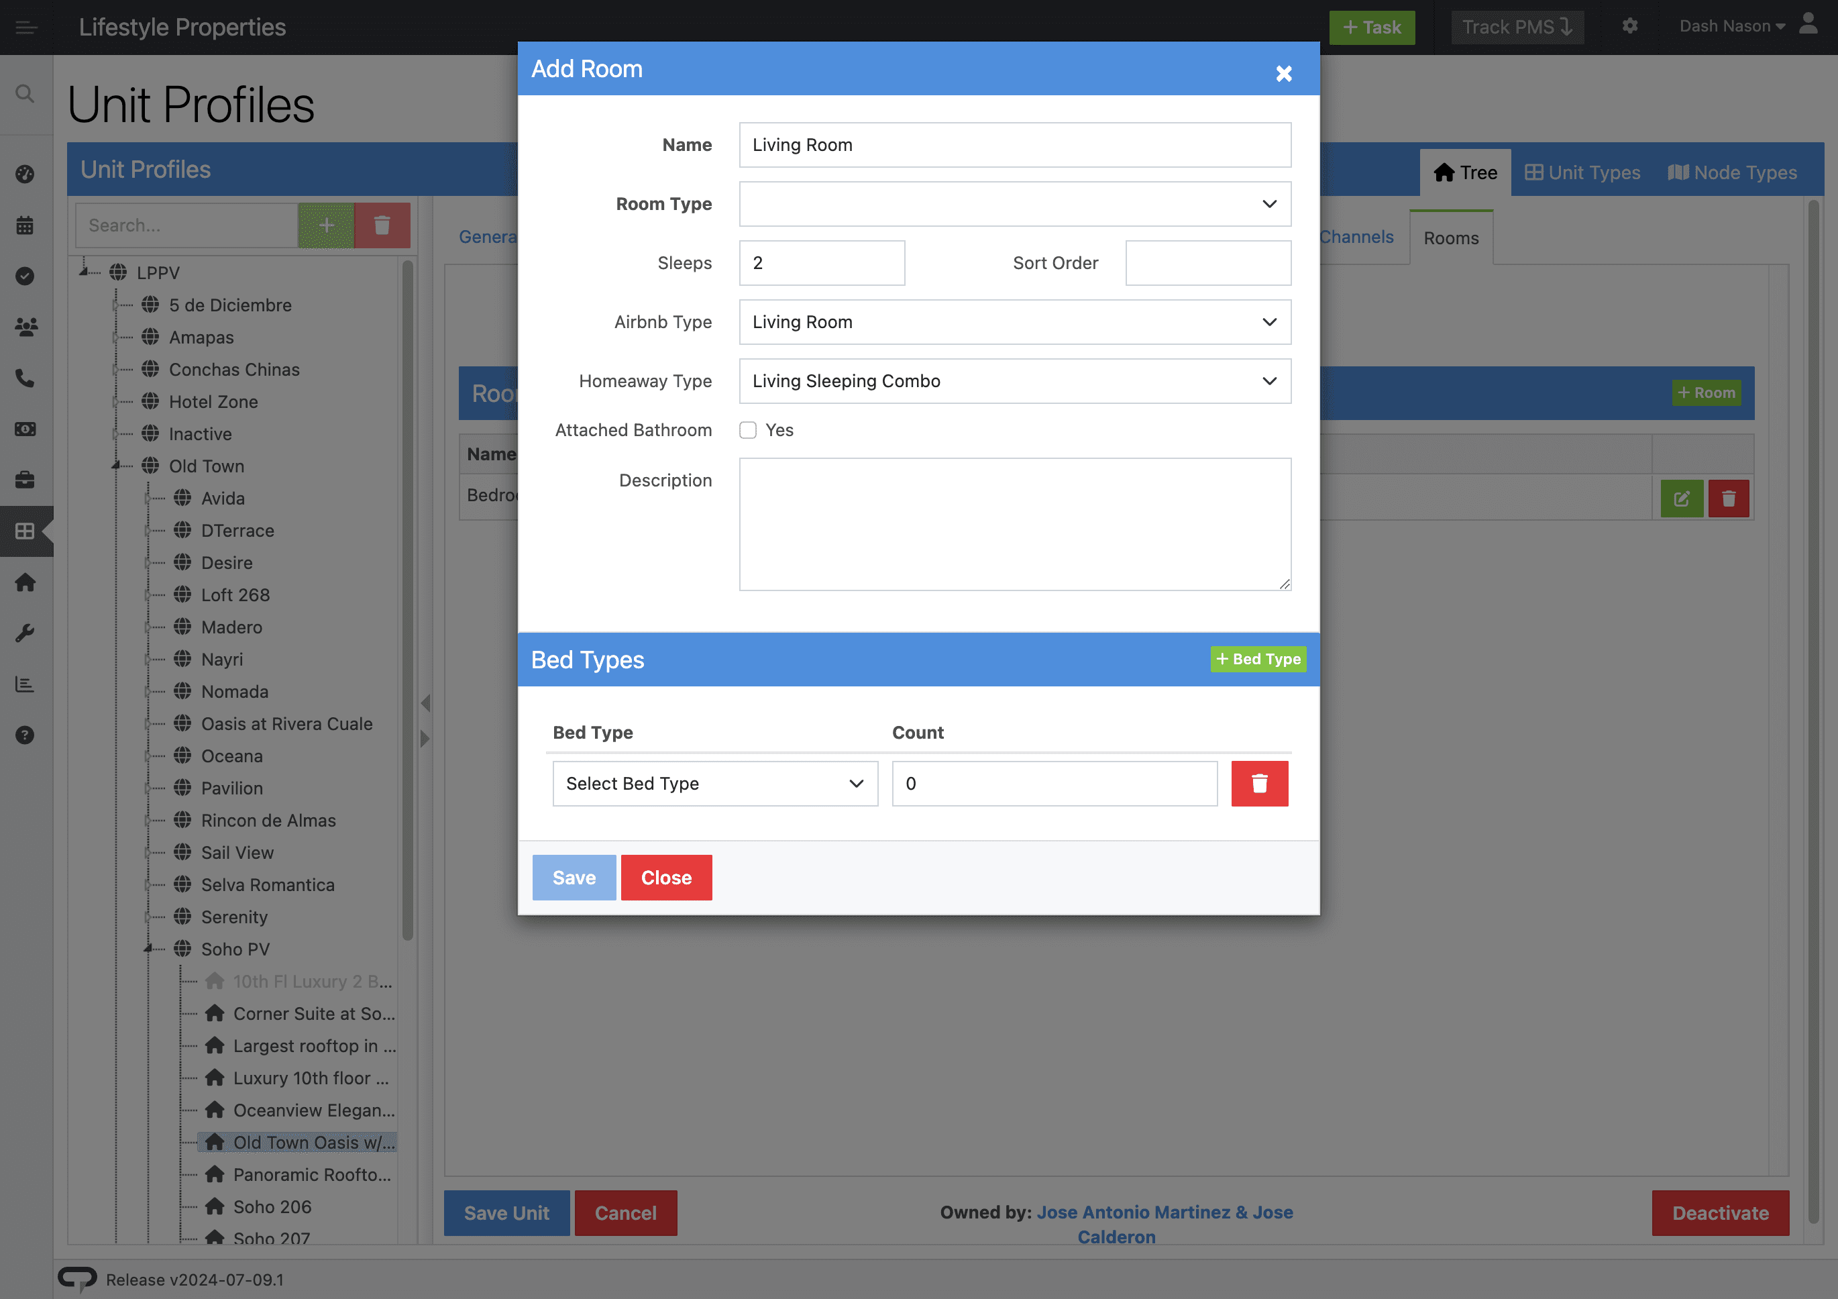Screen dimensions: 1838x1299
Task: Click the Track PMS button
Action: click(1517, 28)
